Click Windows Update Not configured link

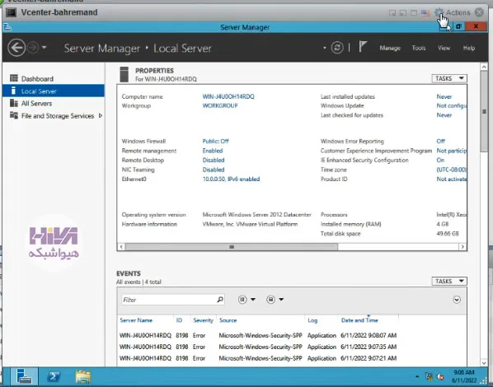(x=452, y=105)
